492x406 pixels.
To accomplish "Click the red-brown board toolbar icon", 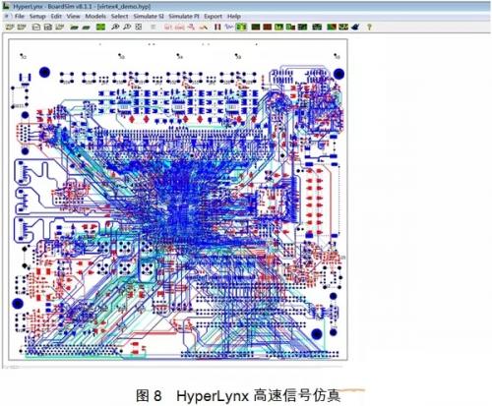I will point(268,27).
